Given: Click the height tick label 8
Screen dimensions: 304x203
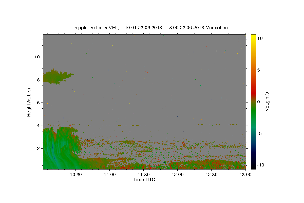Looking at the screenshot, I should pyautogui.click(x=38, y=80).
